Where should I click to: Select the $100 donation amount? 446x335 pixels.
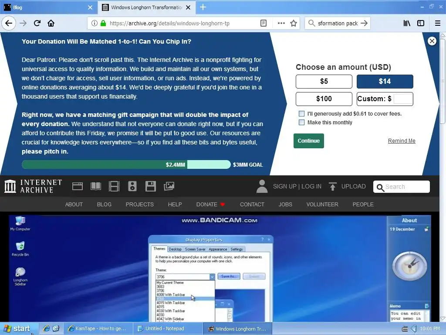click(x=324, y=99)
